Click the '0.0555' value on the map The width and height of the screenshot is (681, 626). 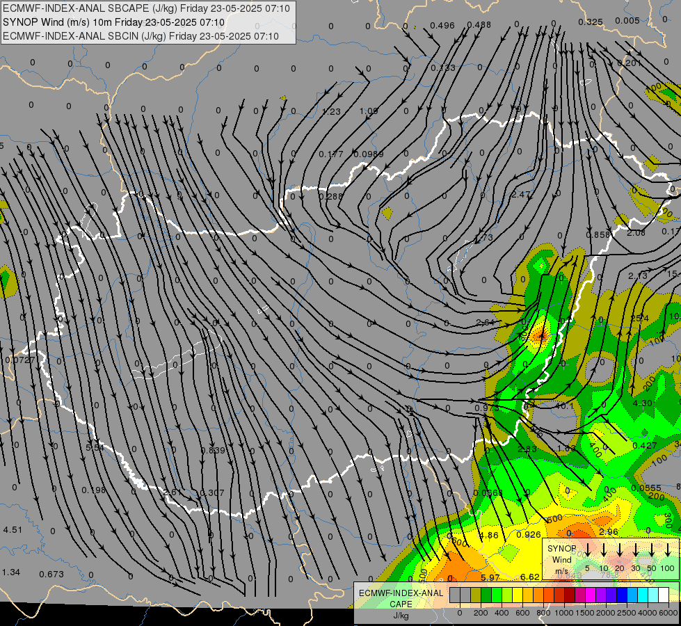(x=646, y=488)
